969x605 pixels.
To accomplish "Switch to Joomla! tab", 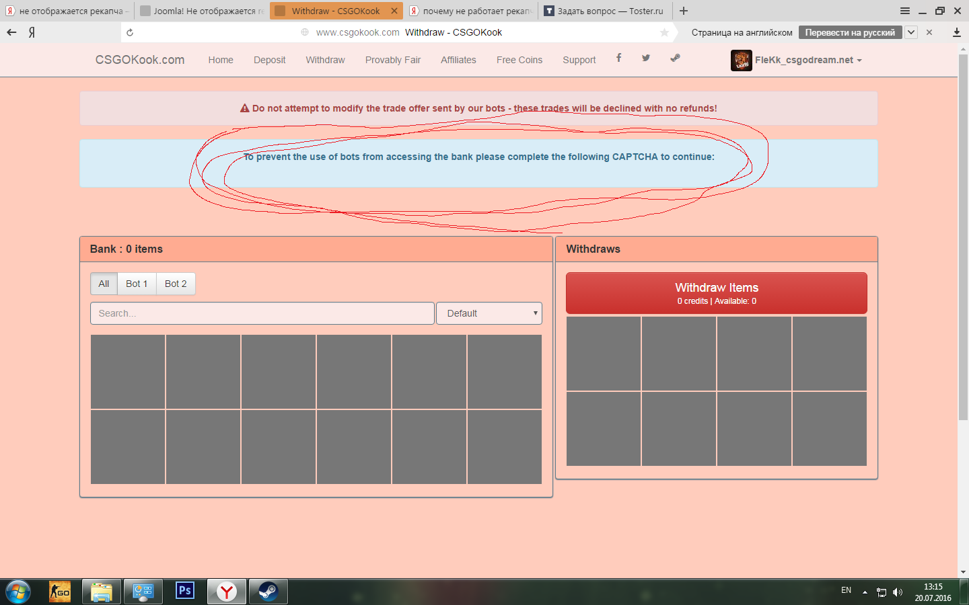I will [202, 11].
